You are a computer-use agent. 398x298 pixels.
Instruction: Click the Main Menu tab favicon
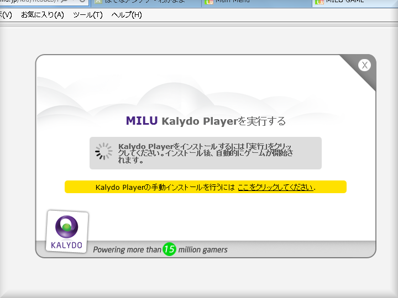click(x=209, y=2)
